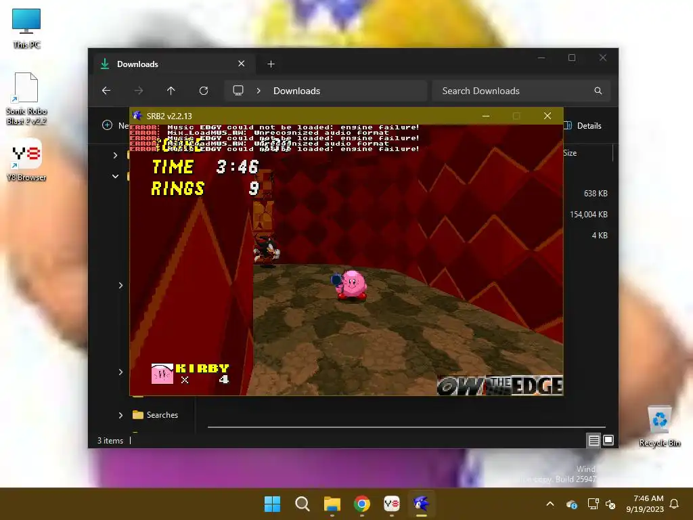Screen dimensions: 693x520
Task: Click the muted volume tray icon
Action: click(x=610, y=504)
